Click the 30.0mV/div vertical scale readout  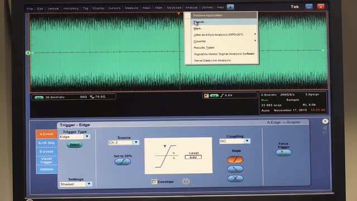(x=55, y=97)
